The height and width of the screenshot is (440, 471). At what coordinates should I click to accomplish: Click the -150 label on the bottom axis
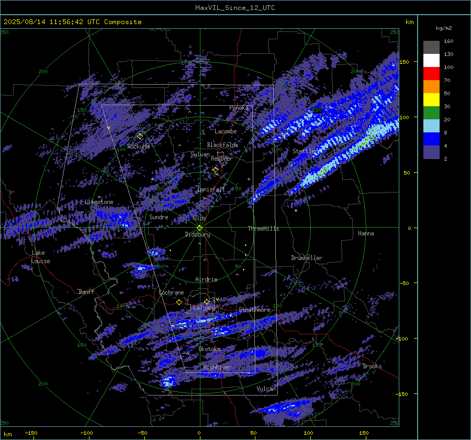click(x=31, y=433)
